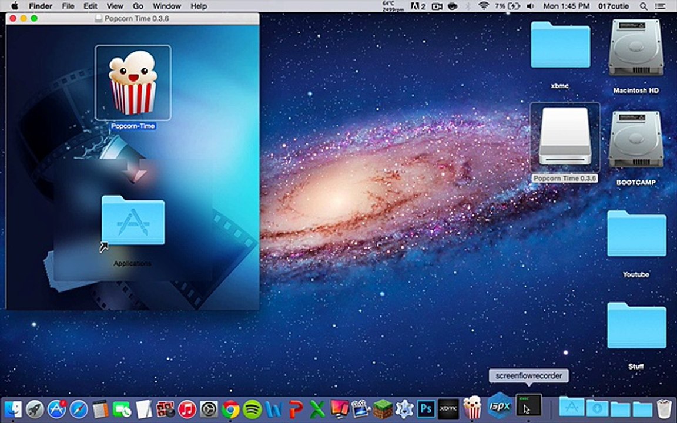This screenshot has height=423, width=677.
Task: Open the Help menu
Action: (199, 6)
